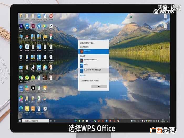Select WPS Office in the Open with dialog

94,52
